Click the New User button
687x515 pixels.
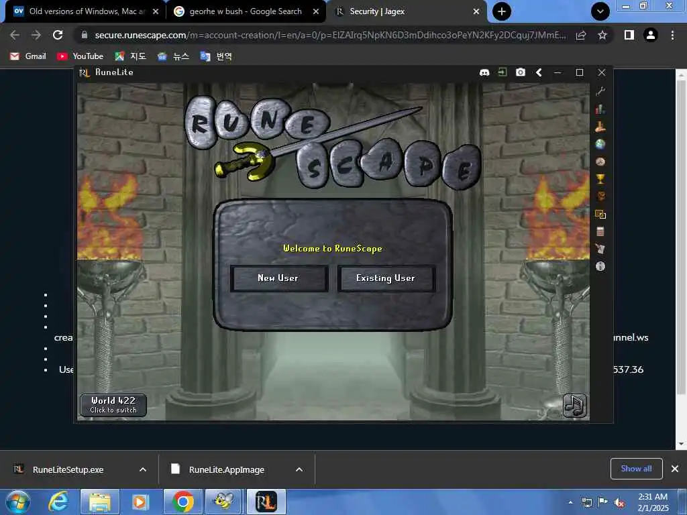point(278,278)
